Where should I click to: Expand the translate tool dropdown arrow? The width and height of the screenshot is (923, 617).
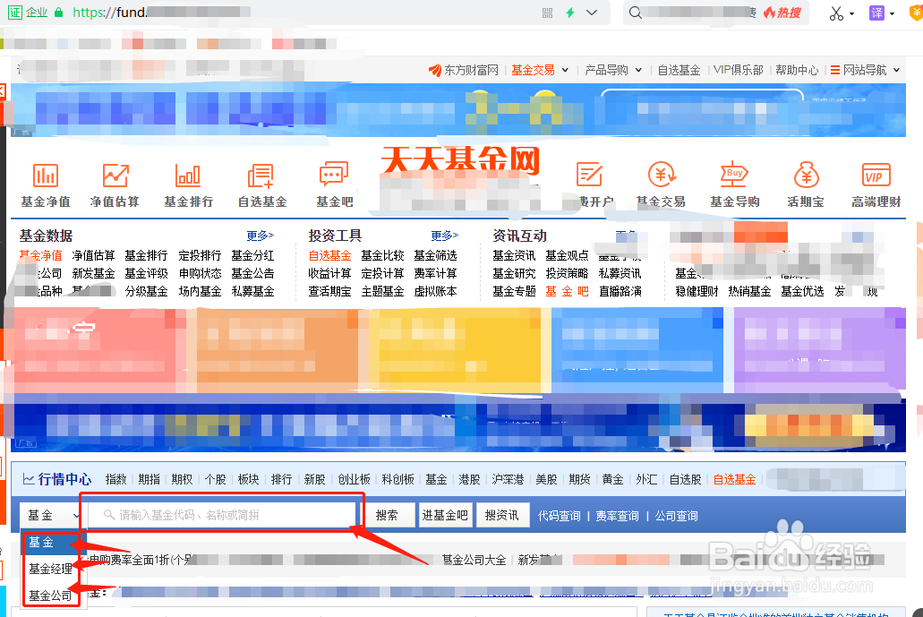[x=893, y=13]
